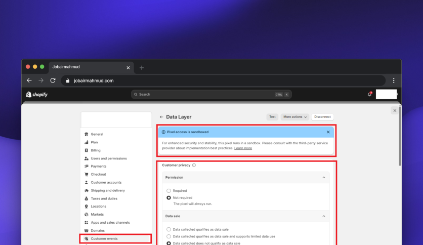Close the settings panel
Image resolution: width=423 pixels, height=245 pixels.
395,111
